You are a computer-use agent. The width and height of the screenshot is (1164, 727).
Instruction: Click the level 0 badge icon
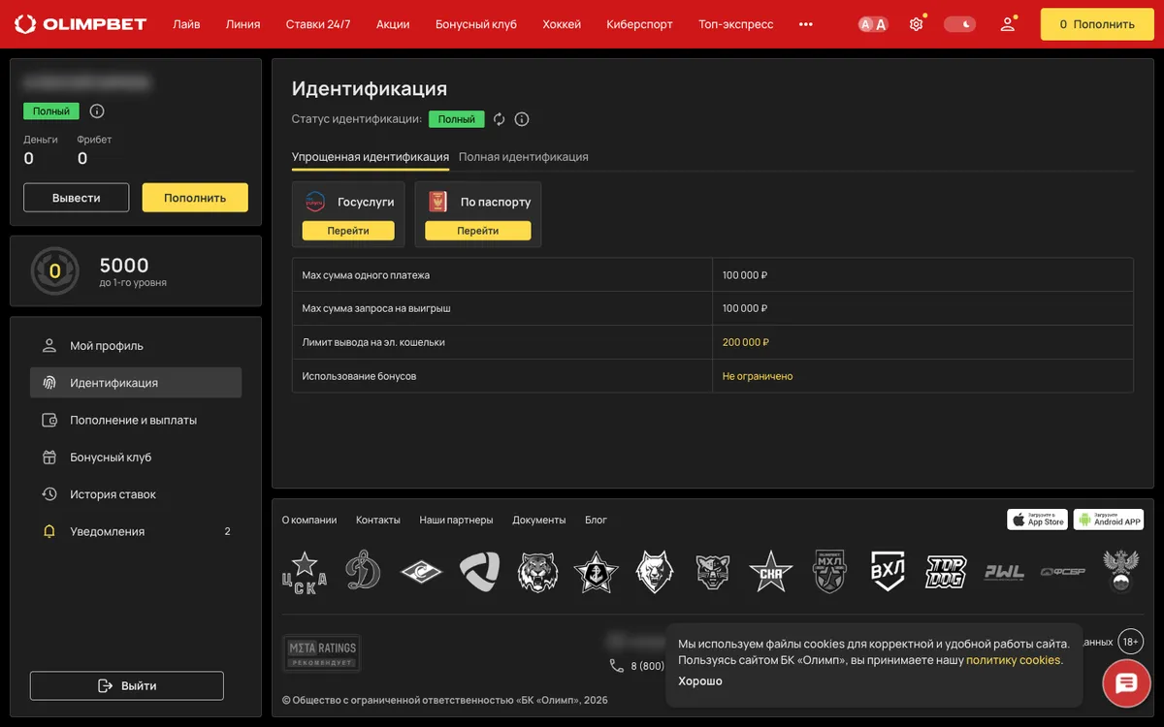54,271
